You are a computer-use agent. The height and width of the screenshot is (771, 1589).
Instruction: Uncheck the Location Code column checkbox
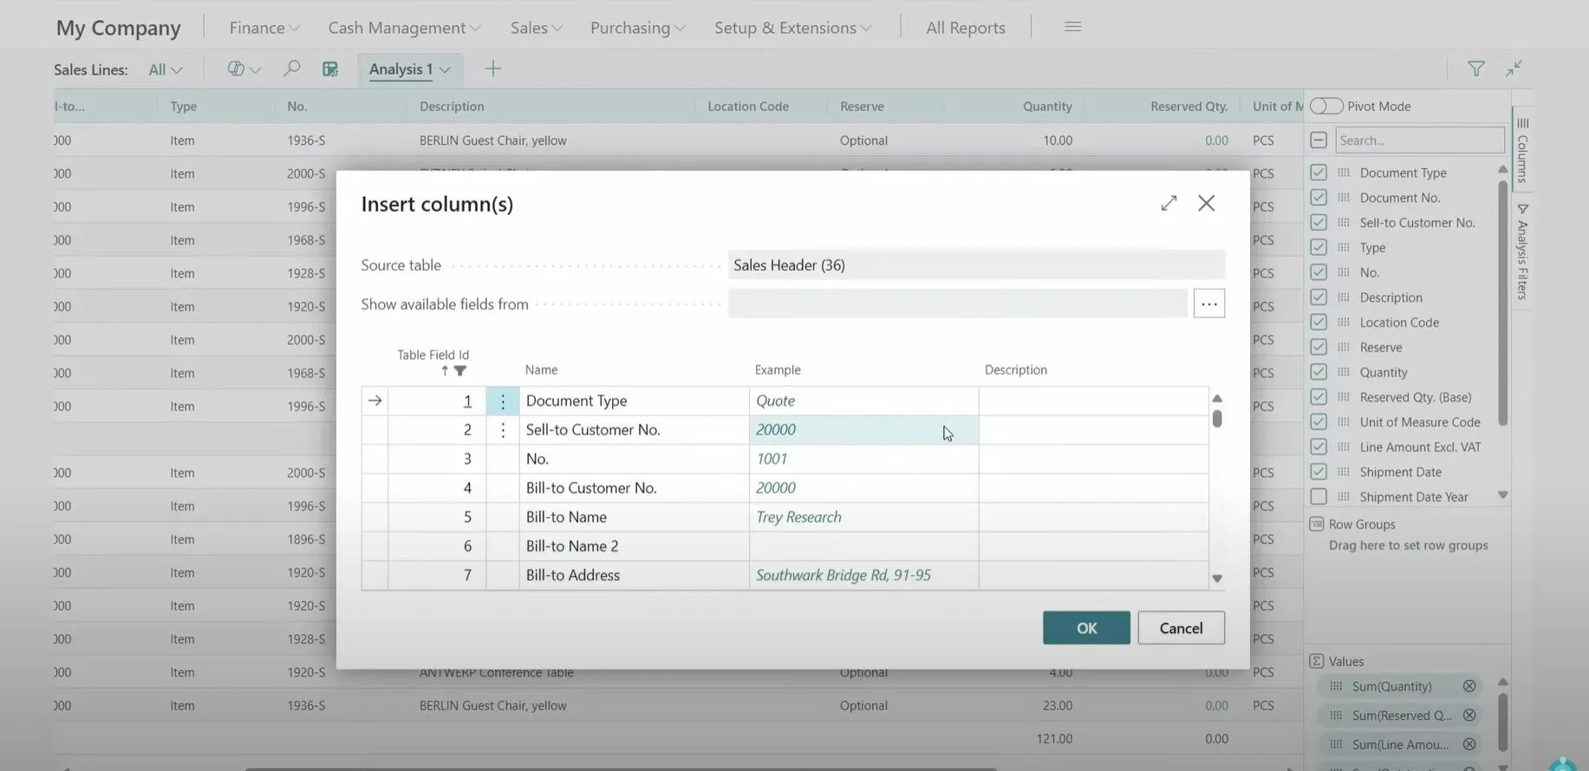[x=1319, y=322]
